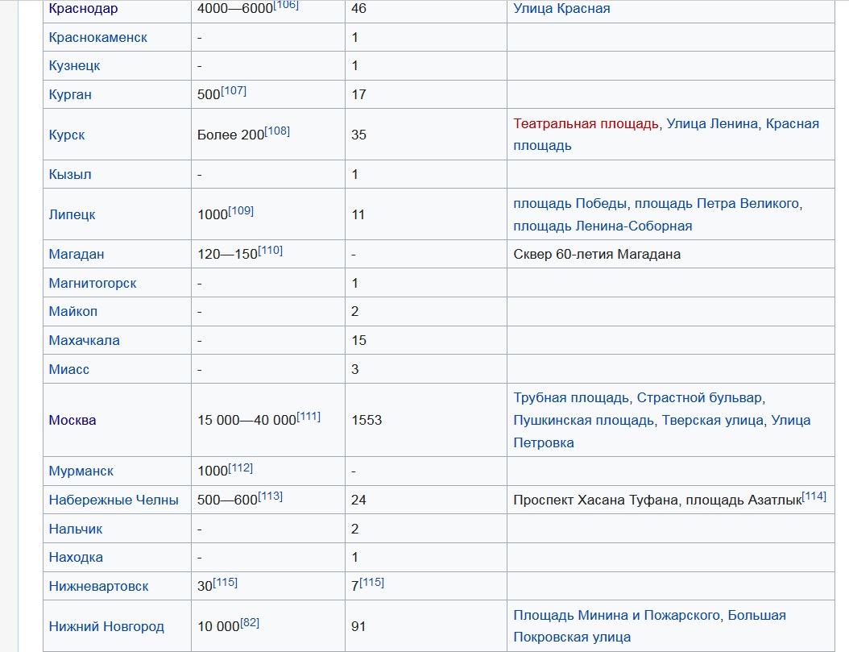Open the Страстной бульвар link

point(699,397)
